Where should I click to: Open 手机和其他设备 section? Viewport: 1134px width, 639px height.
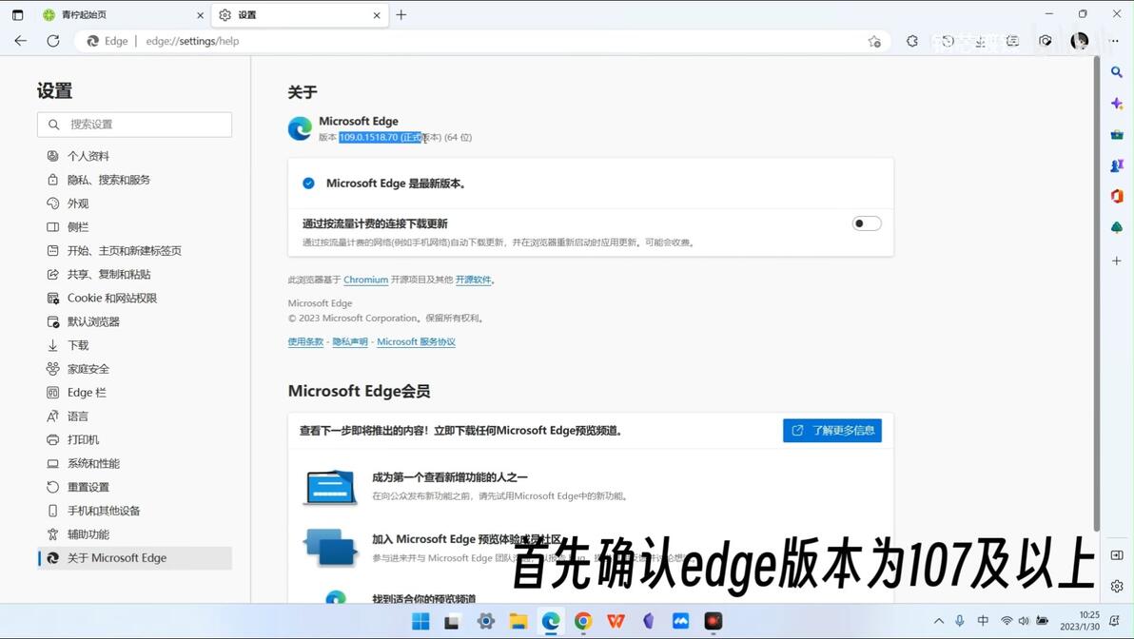pos(134,511)
